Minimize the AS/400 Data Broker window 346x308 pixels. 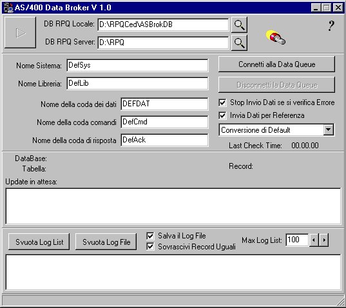[316, 8]
